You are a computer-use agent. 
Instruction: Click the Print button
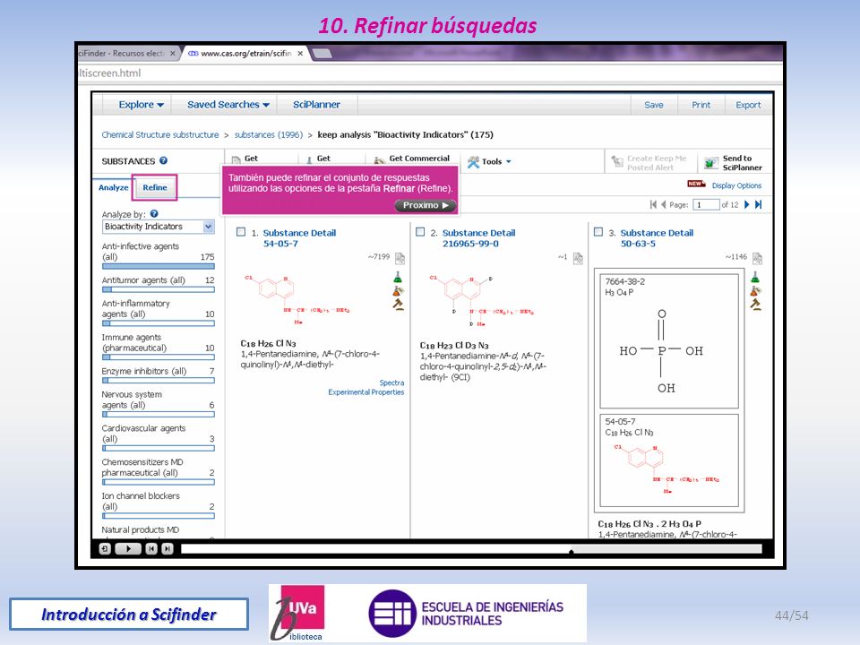tap(701, 105)
